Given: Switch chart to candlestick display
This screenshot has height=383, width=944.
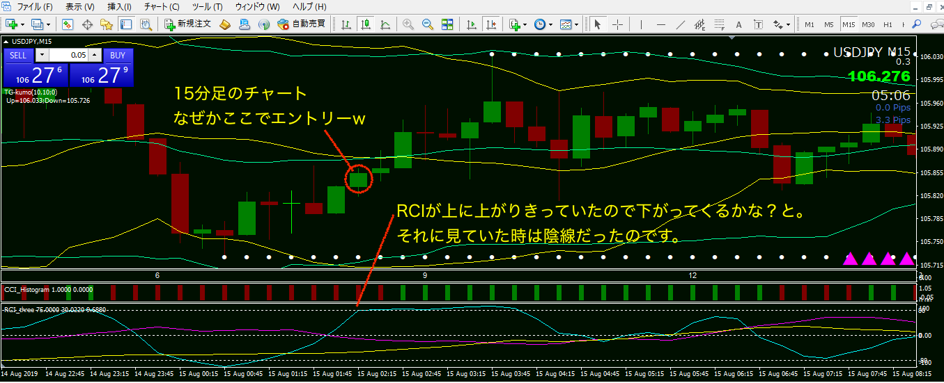Looking at the screenshot, I should pos(366,24).
